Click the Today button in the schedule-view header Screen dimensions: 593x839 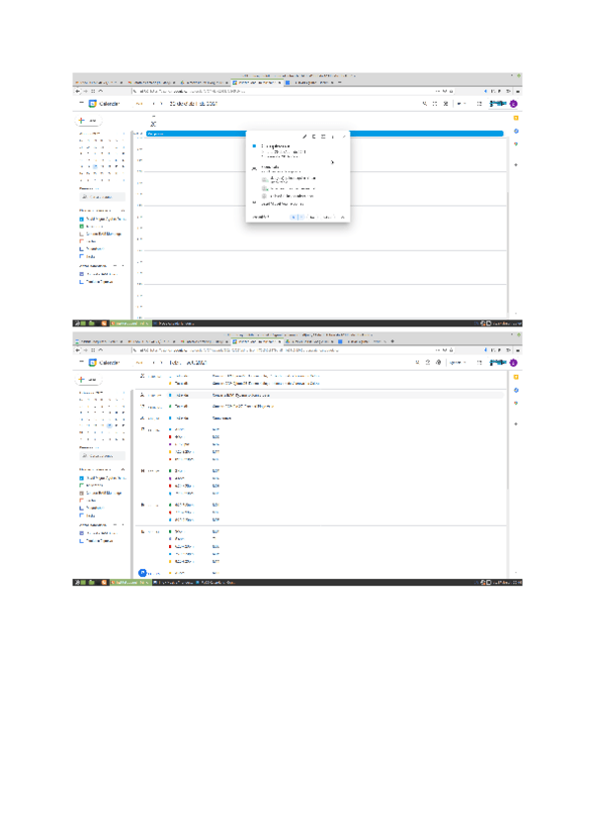pos(139,363)
